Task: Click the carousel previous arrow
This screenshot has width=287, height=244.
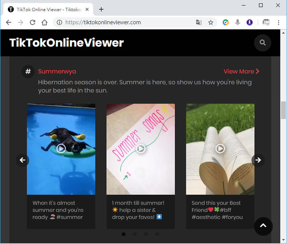Action: tap(23, 160)
